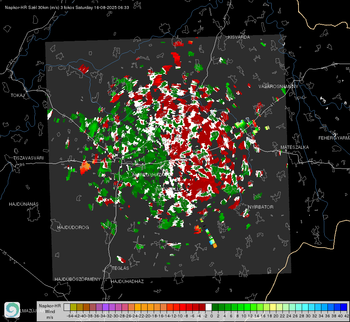Click the -20 value on the legend scale
350x322 pixels.
(x=147, y=316)
